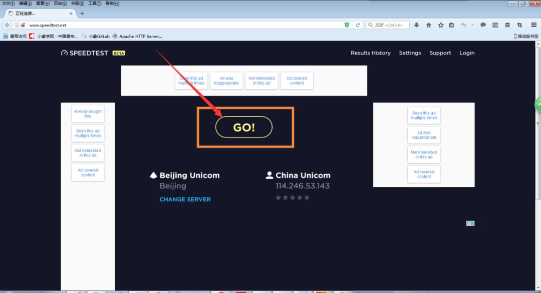Click 'Not interested in this ad' in left ad
541x293 pixels.
(x=88, y=153)
